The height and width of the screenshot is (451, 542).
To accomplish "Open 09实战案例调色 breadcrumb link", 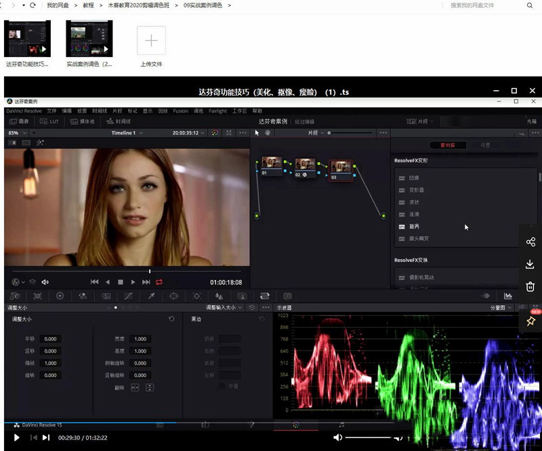I will coord(203,5).
